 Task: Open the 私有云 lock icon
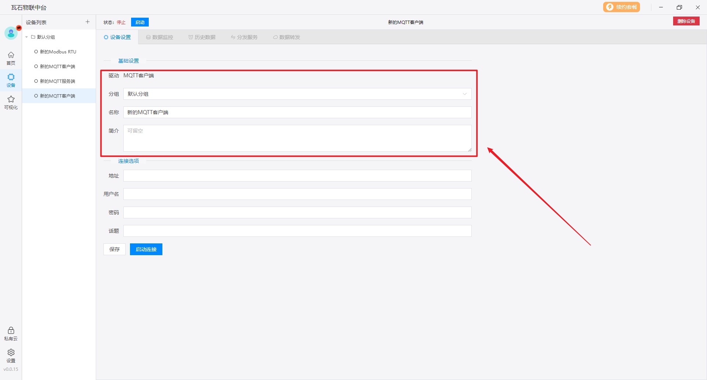[11, 334]
